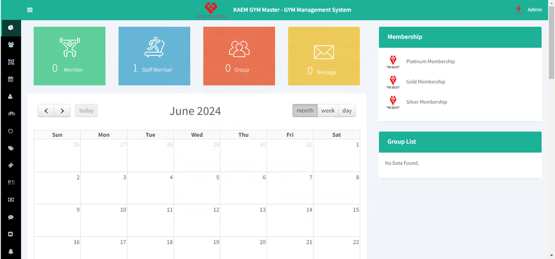
Task: Select June 12 on the calendar
Action: 197,220
